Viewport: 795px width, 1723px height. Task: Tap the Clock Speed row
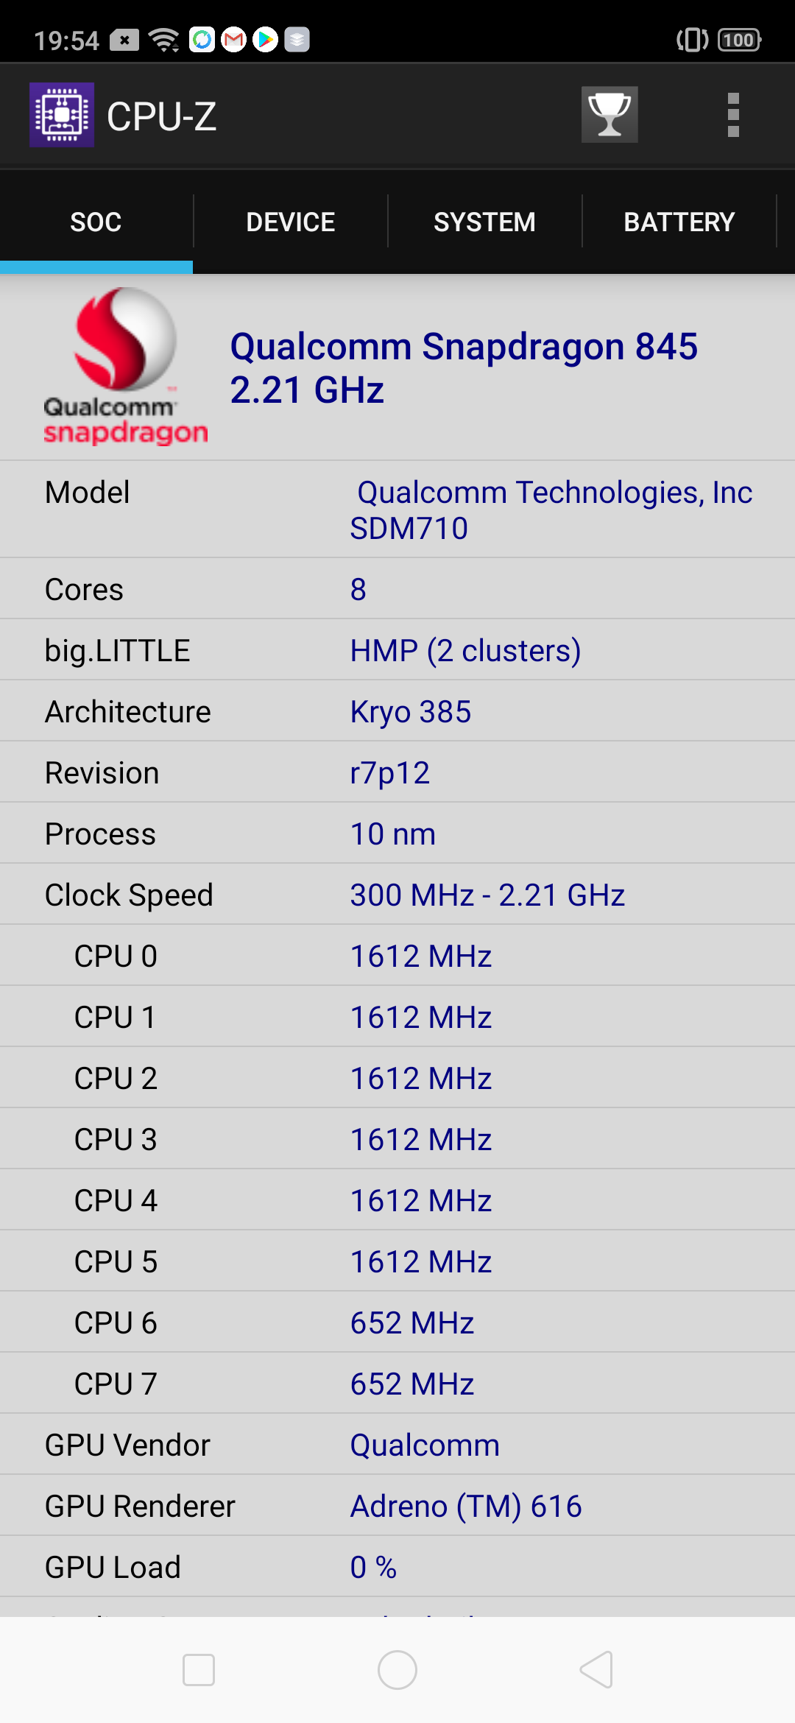(x=397, y=895)
